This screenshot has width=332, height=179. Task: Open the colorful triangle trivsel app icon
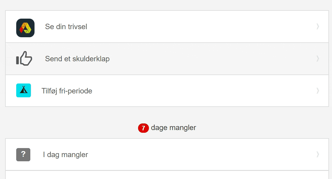pos(26,28)
